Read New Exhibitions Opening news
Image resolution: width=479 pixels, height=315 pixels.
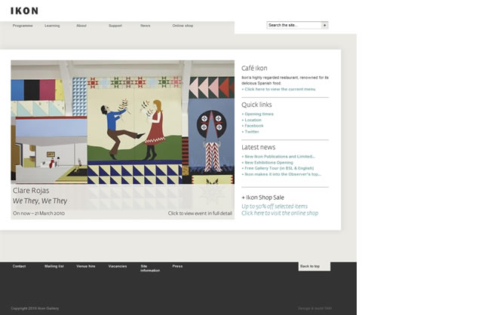(267, 162)
